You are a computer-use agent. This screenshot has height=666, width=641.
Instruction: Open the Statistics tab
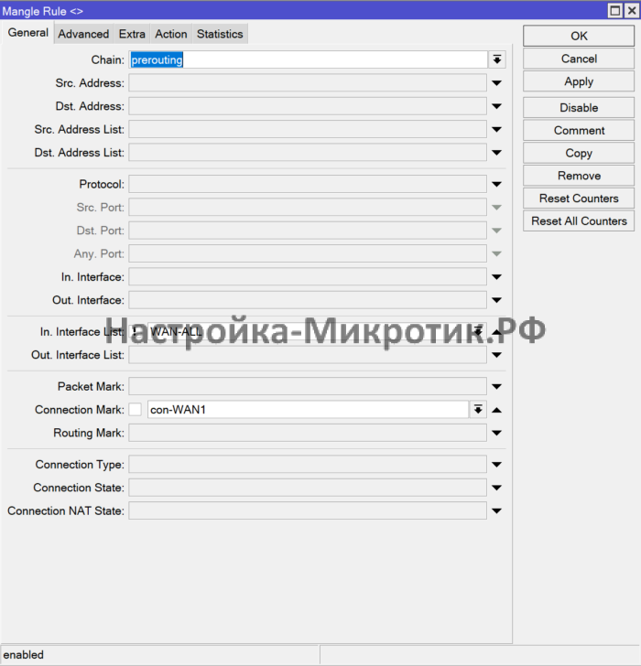tap(220, 34)
